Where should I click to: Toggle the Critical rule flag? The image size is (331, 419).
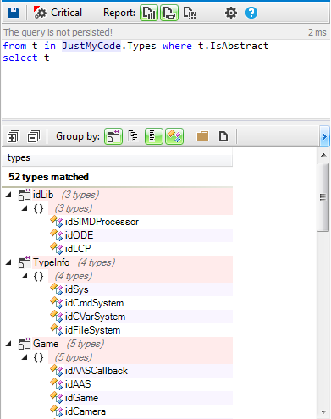pyautogui.click(x=58, y=13)
